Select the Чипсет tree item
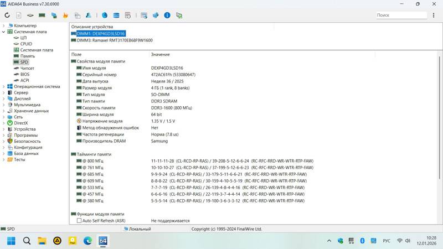The image size is (443, 249). tap(27, 68)
